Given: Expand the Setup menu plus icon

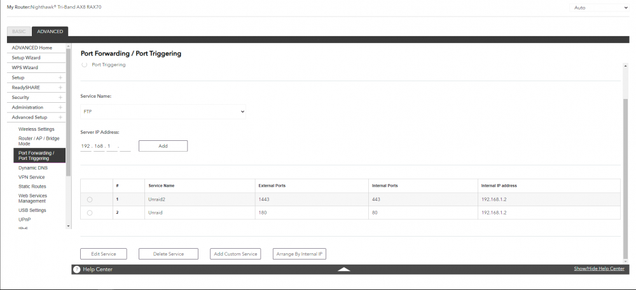Looking at the screenshot, I should coord(60,77).
